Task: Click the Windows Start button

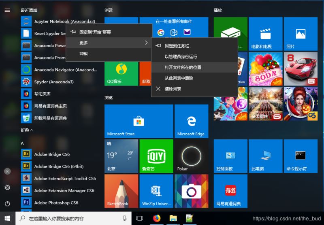Action: click(x=8, y=219)
